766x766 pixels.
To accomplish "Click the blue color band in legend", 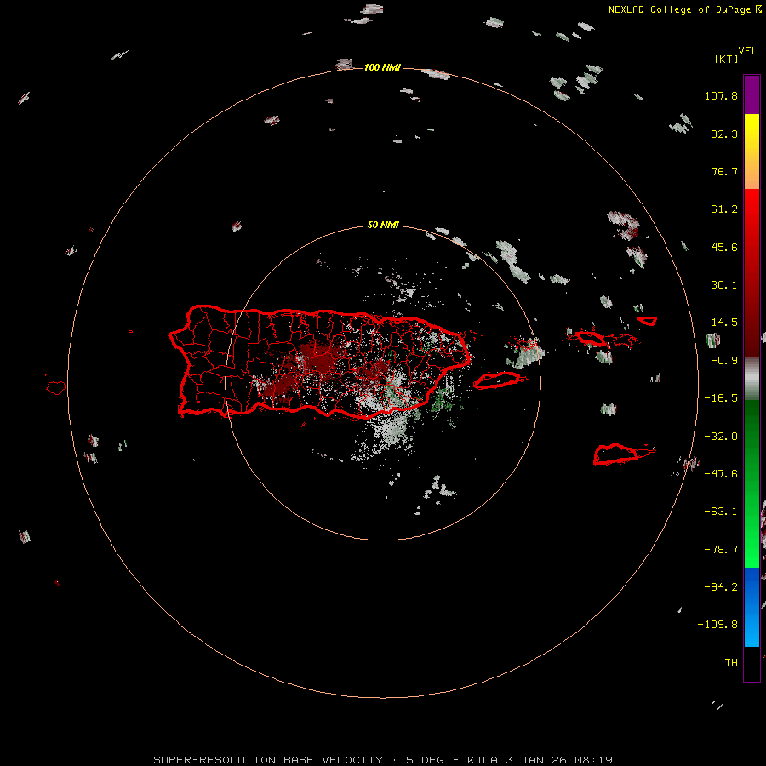I will click(752, 607).
